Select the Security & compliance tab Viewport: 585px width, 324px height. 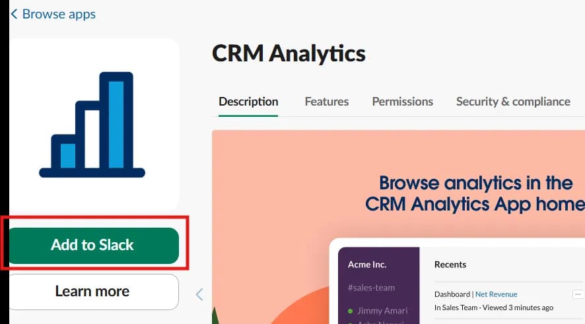coord(513,102)
